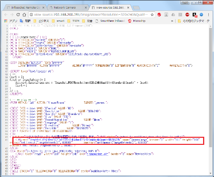This screenshot has height=177, width=214.
Task: Open a new tab with new-tab button
Action: tap(136, 8)
